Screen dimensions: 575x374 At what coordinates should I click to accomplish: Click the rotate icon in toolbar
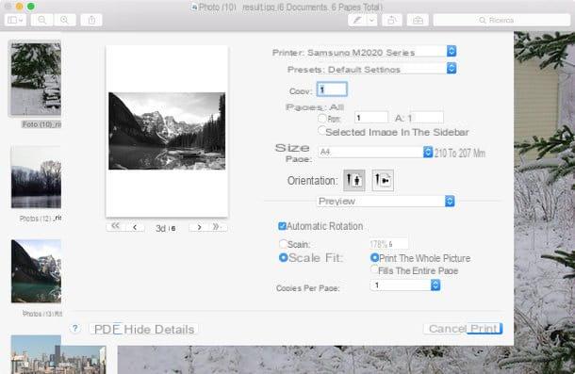(391, 20)
